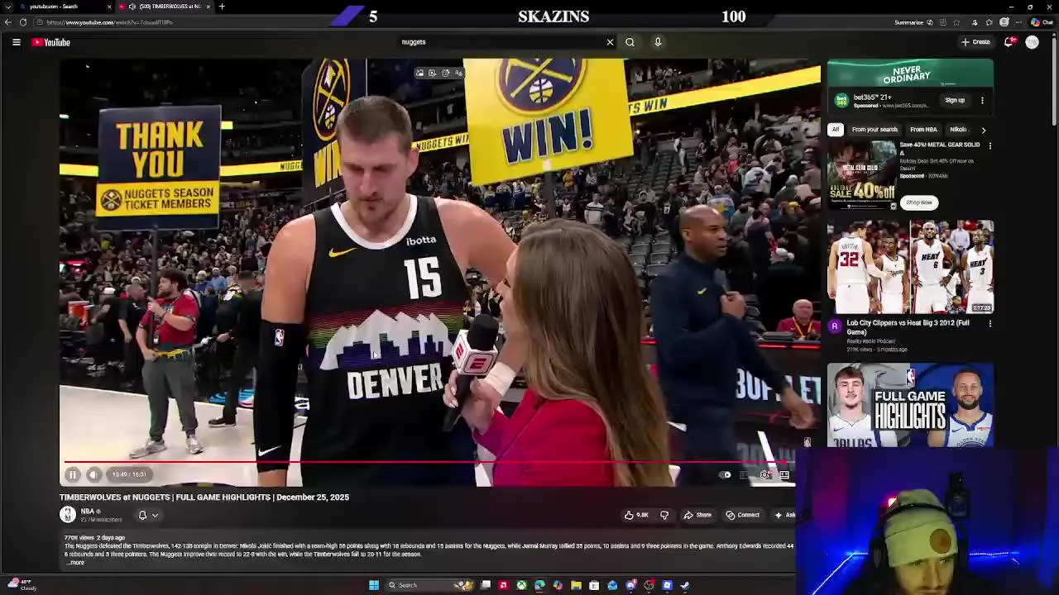Open the NBA channel name link

coord(88,512)
